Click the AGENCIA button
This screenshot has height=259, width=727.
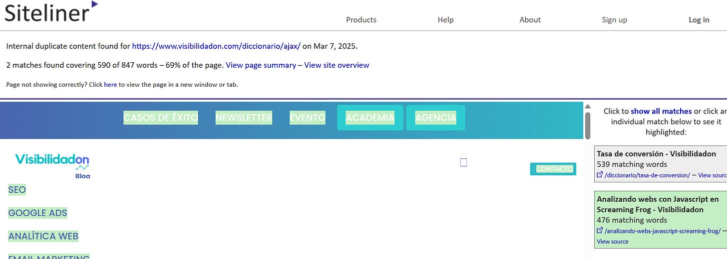point(435,118)
